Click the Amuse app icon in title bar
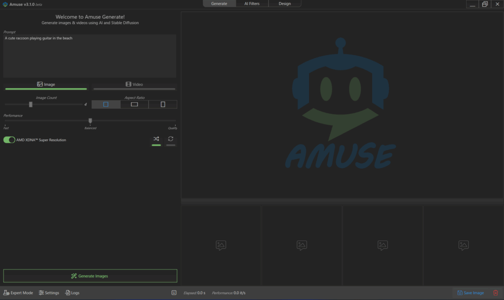 pos(5,4)
